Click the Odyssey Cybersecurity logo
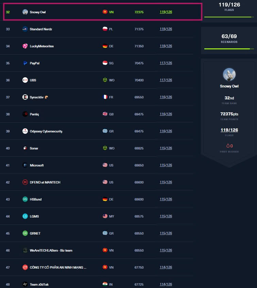Screen dimensions: 257x288 click(x=25, y=131)
